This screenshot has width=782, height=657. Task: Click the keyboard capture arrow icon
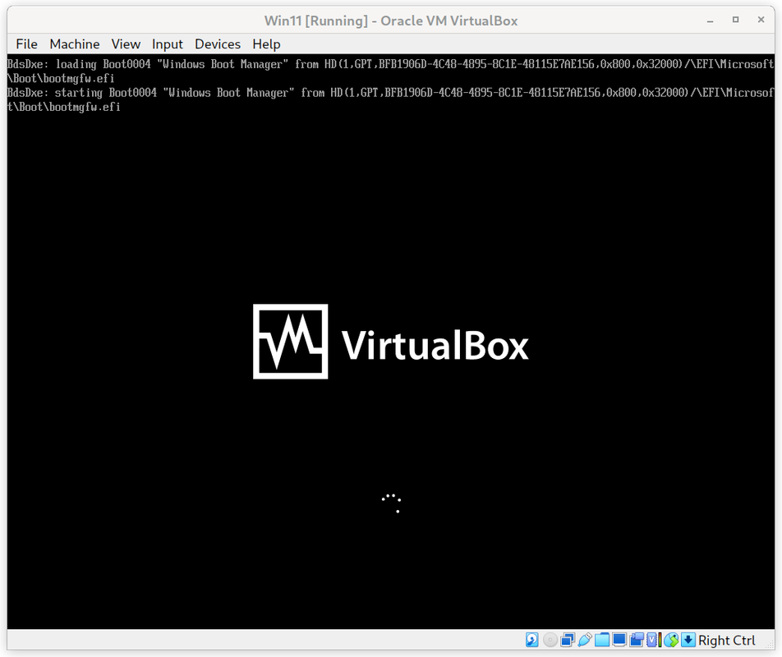688,640
